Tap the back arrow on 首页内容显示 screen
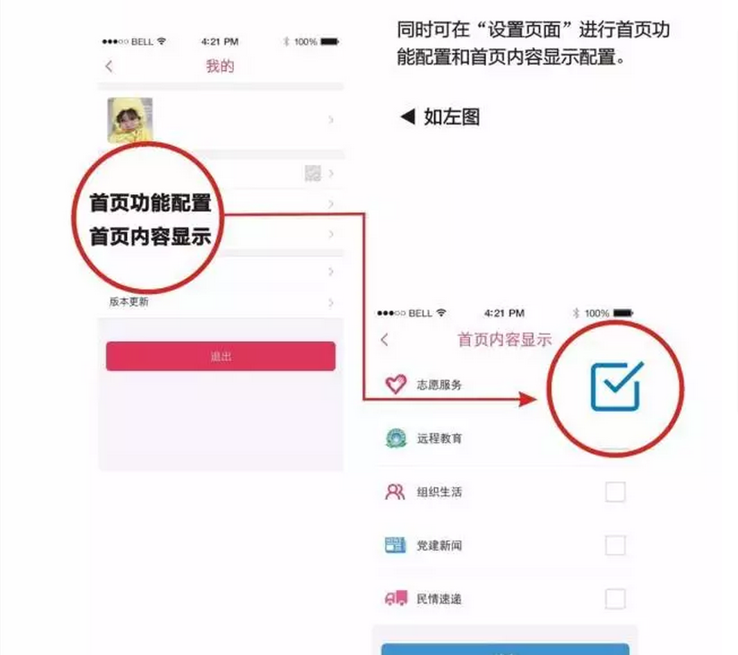The height and width of the screenshot is (655, 738). 384,340
